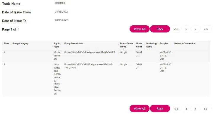
Task: Advance one page with bottom > control
Action: click(195, 109)
